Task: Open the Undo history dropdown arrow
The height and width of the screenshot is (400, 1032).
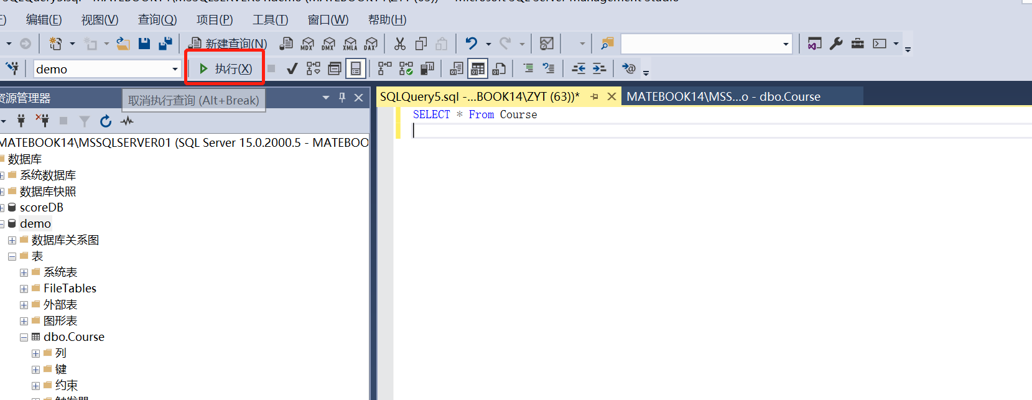Action: 488,44
